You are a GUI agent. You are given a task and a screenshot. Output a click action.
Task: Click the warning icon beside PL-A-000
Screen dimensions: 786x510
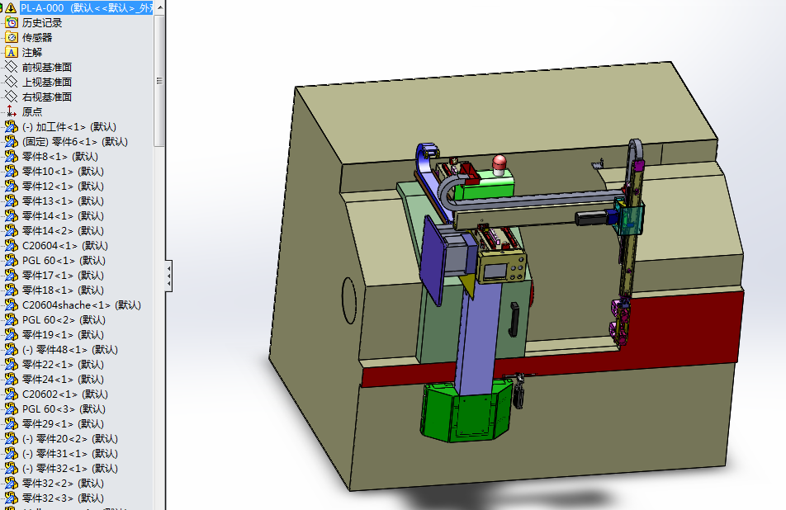click(x=11, y=7)
